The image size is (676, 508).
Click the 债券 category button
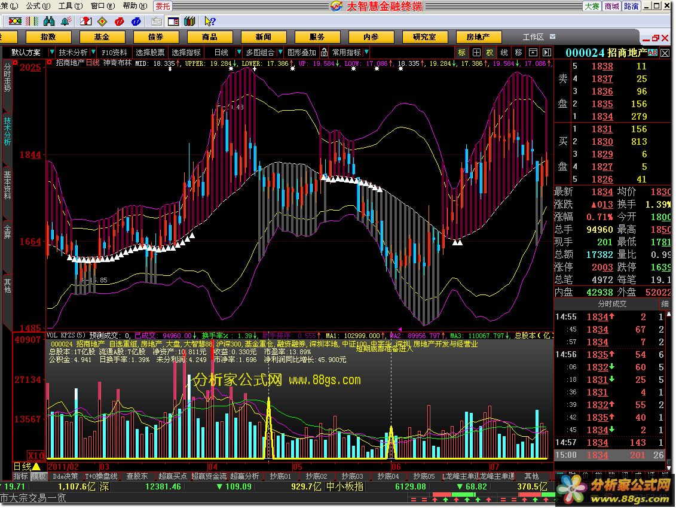pyautogui.click(x=155, y=36)
